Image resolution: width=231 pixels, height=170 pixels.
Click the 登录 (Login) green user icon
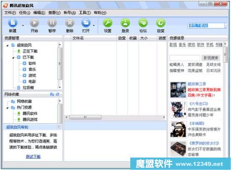[125, 23]
